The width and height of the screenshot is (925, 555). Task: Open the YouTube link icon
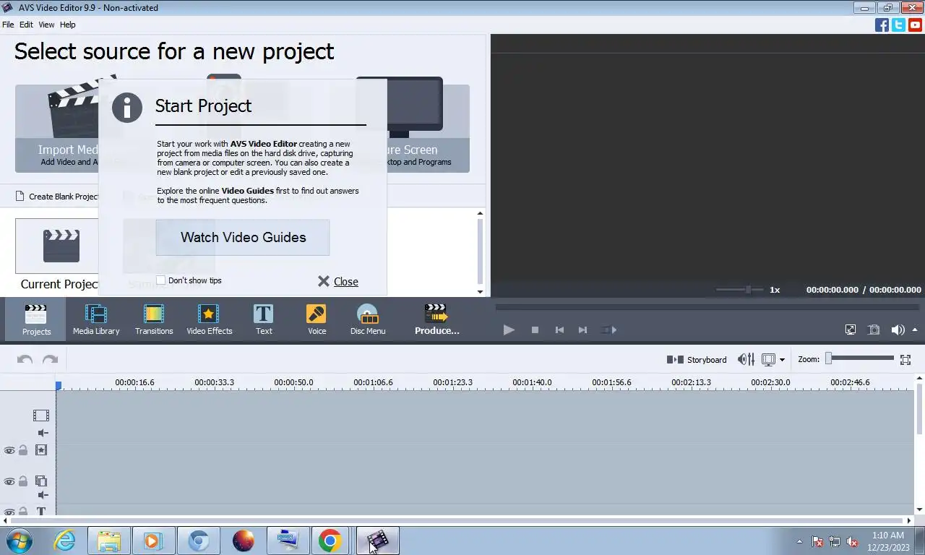pyautogui.click(x=915, y=25)
